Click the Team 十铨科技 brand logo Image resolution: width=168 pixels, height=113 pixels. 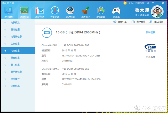(150, 48)
